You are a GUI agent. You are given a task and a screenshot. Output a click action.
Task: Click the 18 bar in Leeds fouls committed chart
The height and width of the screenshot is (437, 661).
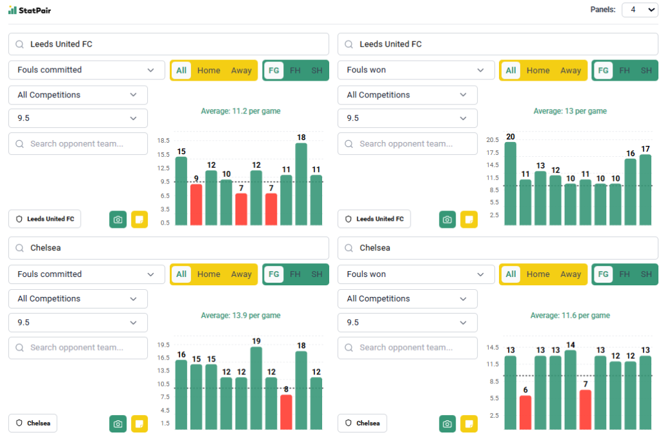tap(301, 184)
